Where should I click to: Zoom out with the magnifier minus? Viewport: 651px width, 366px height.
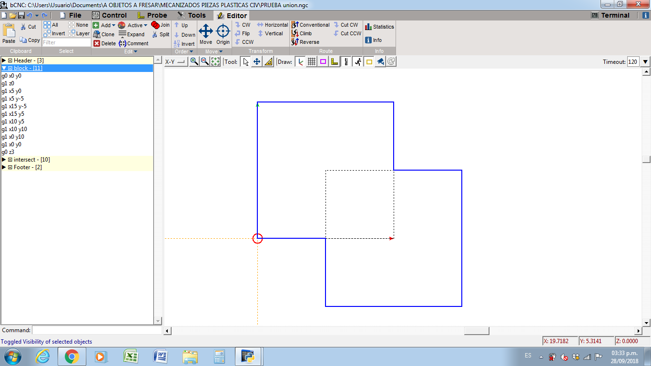click(205, 61)
